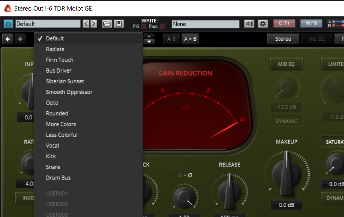Click preset step-up arrow
This screenshot has height=217, width=344.
pyautogui.click(x=149, y=36)
